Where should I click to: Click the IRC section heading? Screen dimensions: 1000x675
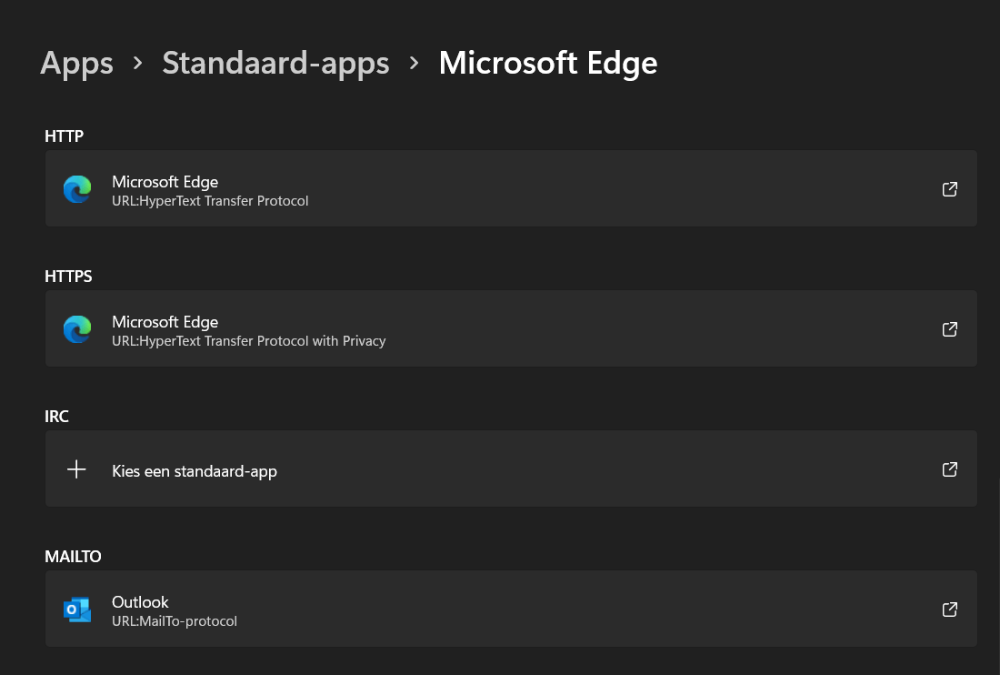tap(56, 417)
